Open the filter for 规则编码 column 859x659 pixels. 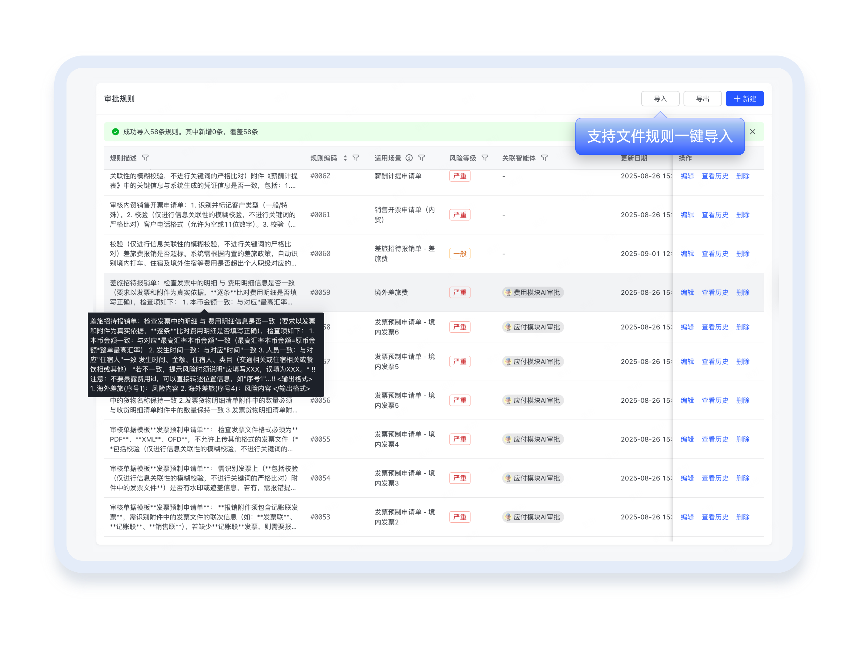point(356,158)
